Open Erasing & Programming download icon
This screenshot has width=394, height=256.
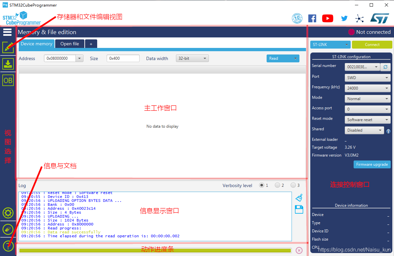tap(8, 64)
